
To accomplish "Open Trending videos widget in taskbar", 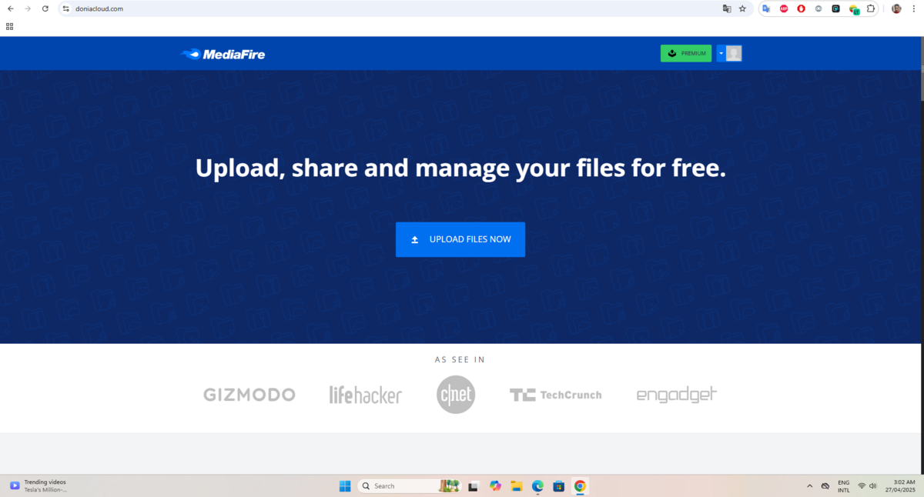I will point(38,485).
